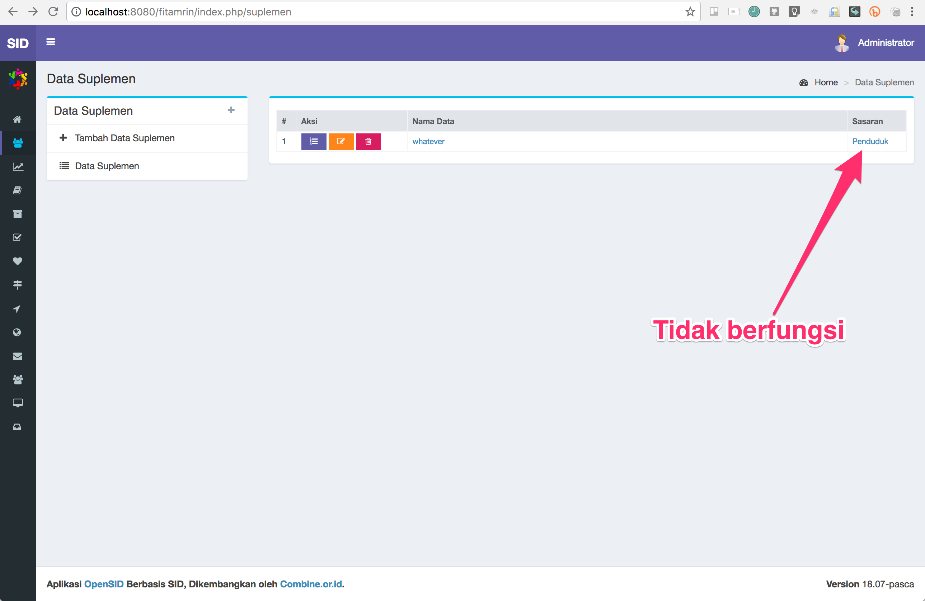Open the 'Penduduk' link under Sasaran
The width and height of the screenshot is (925, 601).
tap(869, 141)
